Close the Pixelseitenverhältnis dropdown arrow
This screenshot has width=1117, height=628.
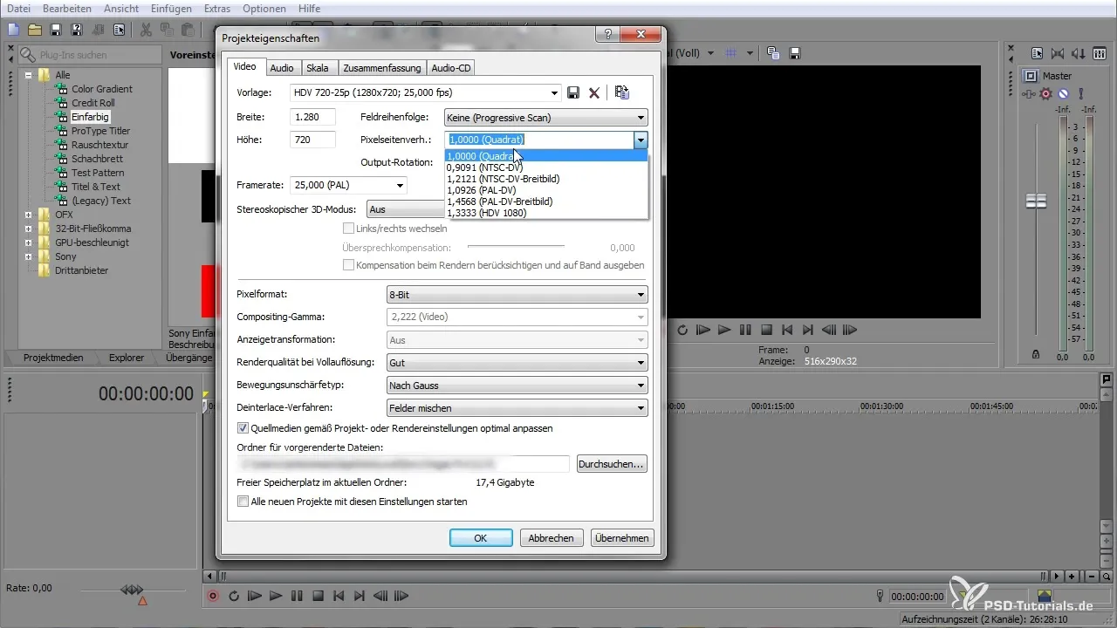pyautogui.click(x=641, y=140)
